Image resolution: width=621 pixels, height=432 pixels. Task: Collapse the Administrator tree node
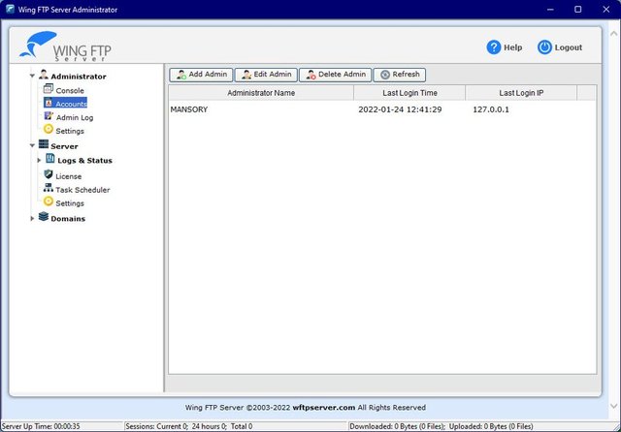(32, 76)
